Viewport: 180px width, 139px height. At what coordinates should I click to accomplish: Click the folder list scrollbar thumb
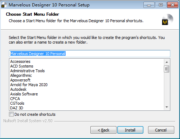pos(167,69)
